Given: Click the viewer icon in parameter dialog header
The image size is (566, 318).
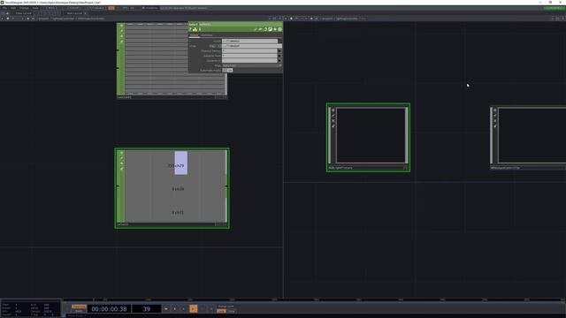Looking at the screenshot, I should pos(270,29).
